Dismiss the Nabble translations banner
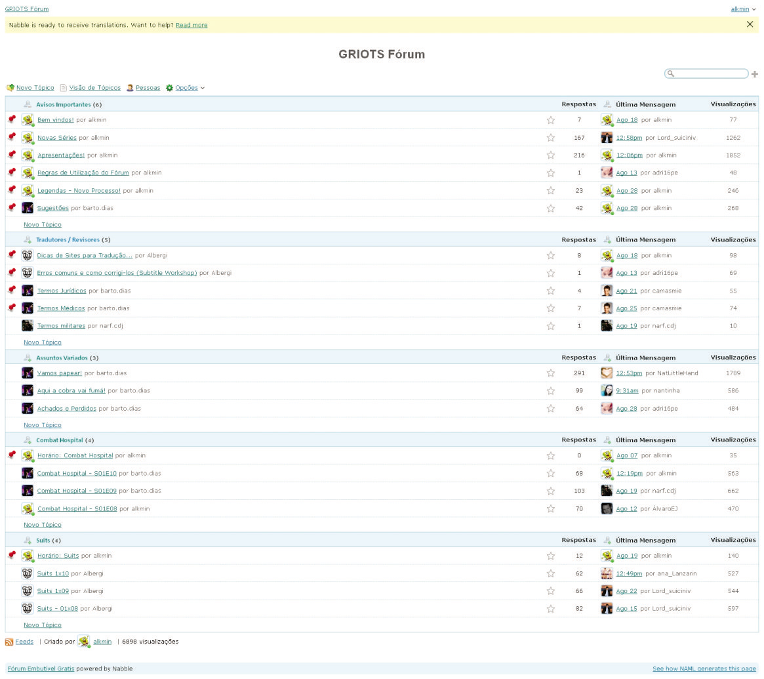Image resolution: width=764 pixels, height=679 pixels. (x=750, y=24)
